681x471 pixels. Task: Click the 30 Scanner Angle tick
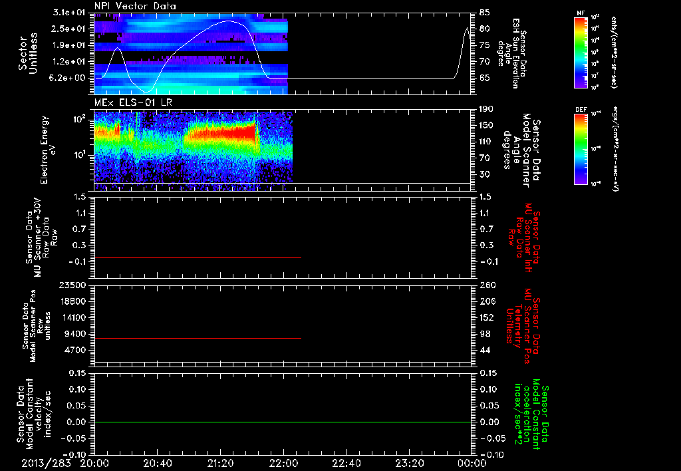485,174
